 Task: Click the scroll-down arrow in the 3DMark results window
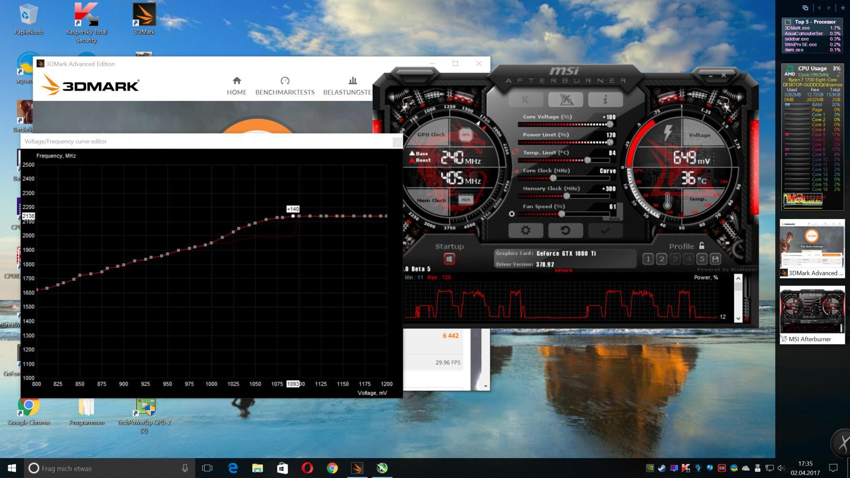[486, 386]
